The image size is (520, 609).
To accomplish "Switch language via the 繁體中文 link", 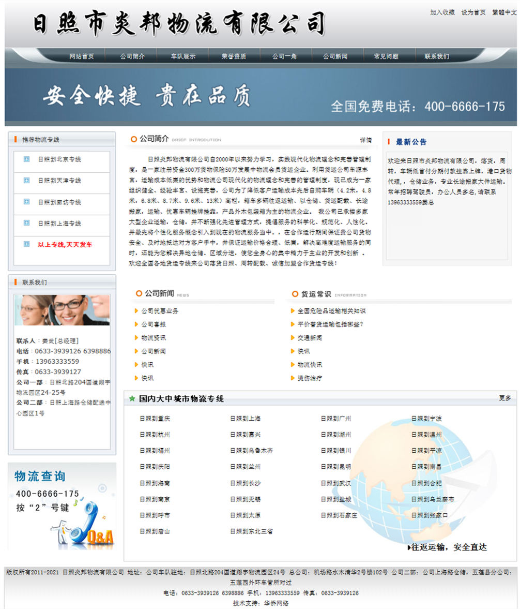I will click(x=504, y=12).
